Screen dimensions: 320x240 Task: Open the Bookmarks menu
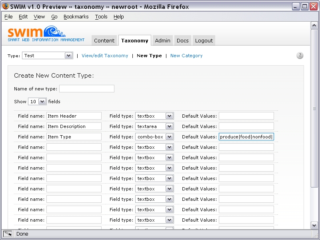click(x=76, y=17)
